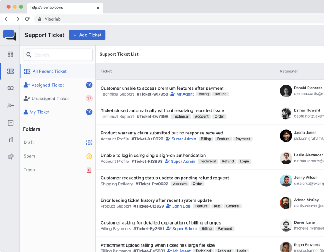
Task: Open ticket #Ticket-Wj7958 link
Action: (x=152, y=94)
